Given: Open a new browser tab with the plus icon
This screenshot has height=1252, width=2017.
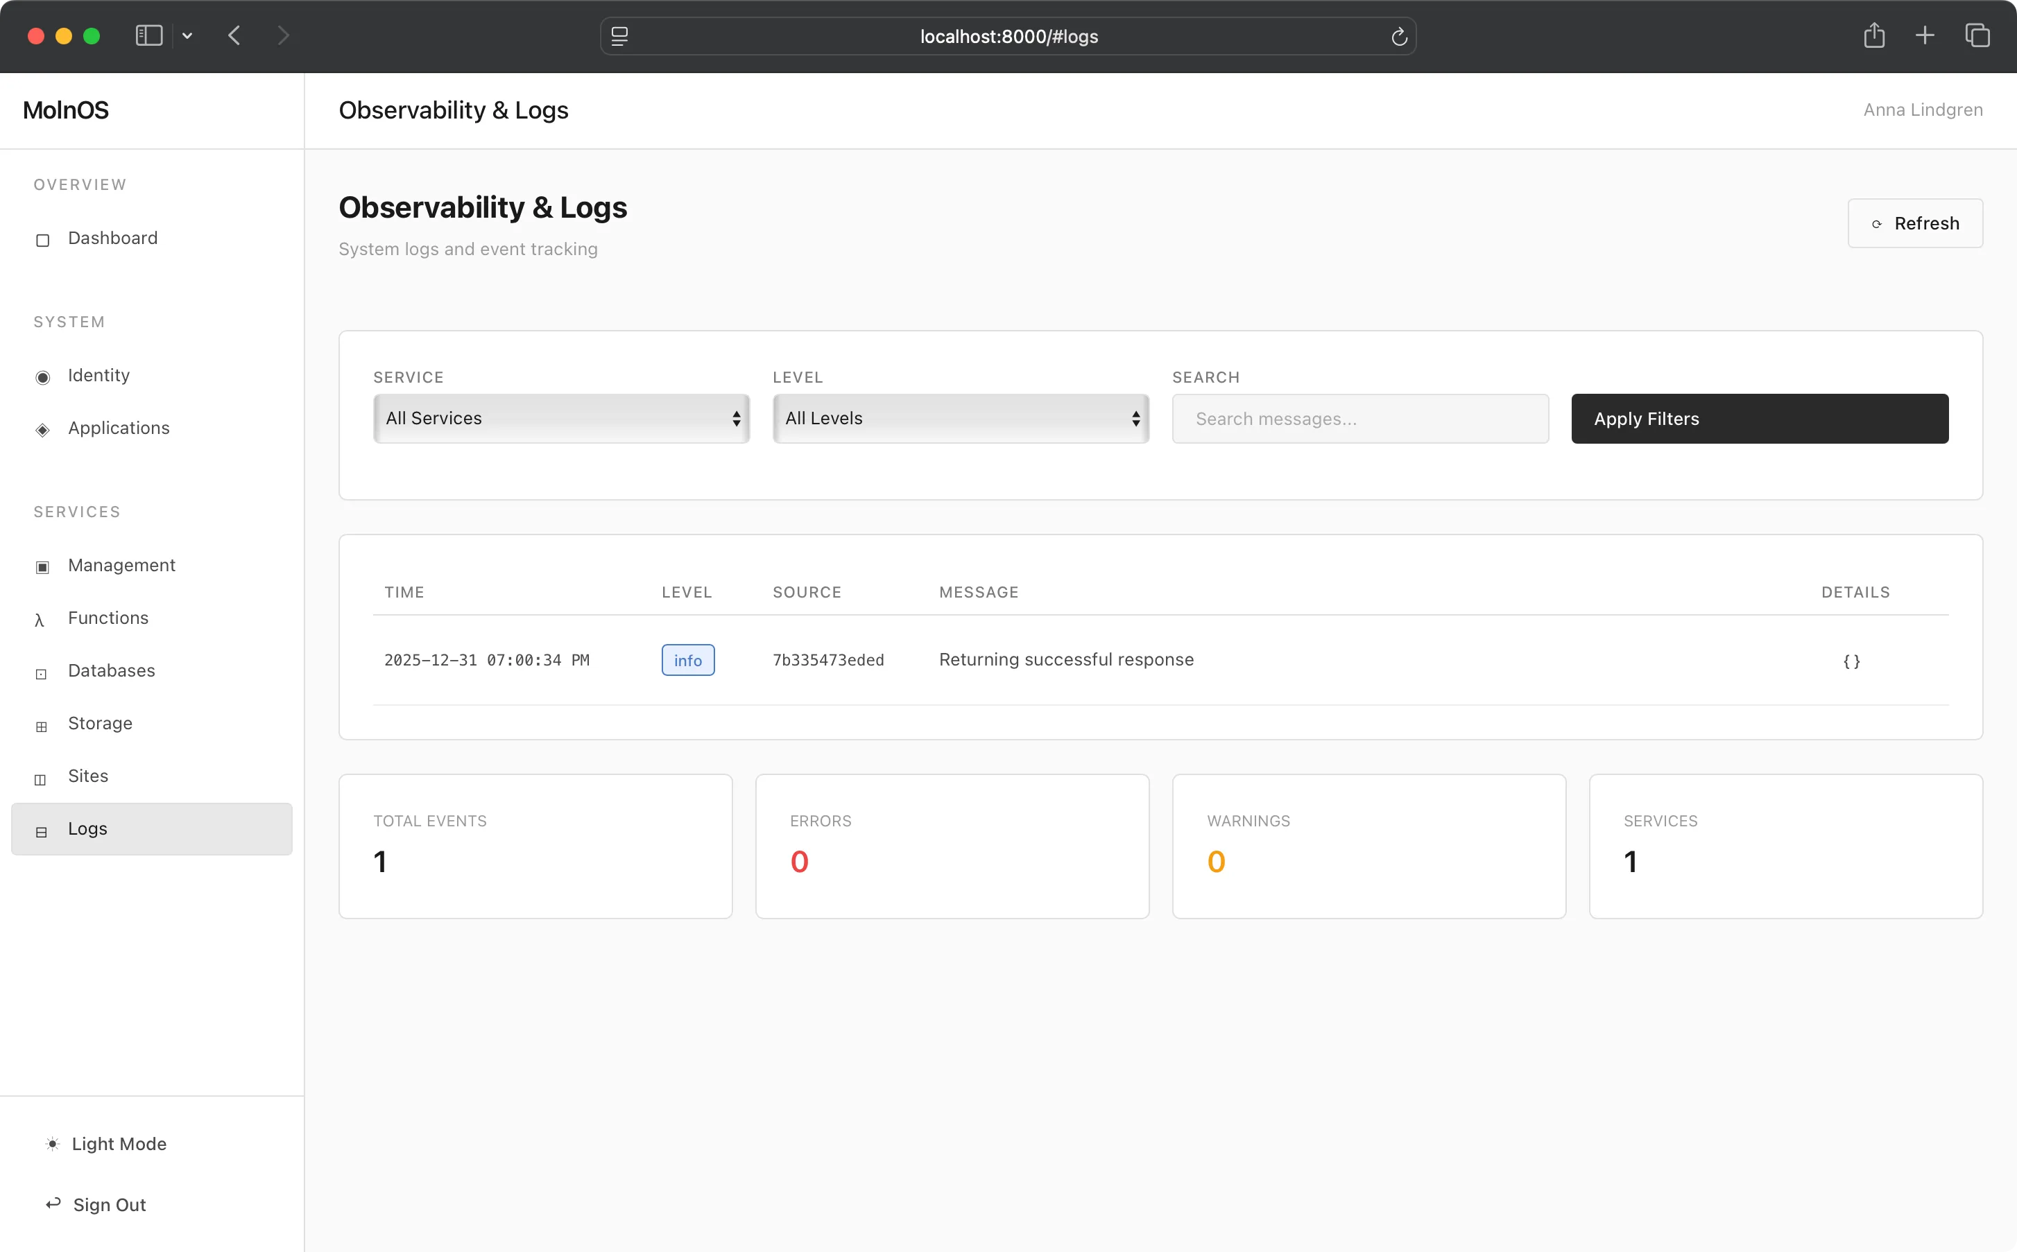Looking at the screenshot, I should pyautogui.click(x=1925, y=35).
